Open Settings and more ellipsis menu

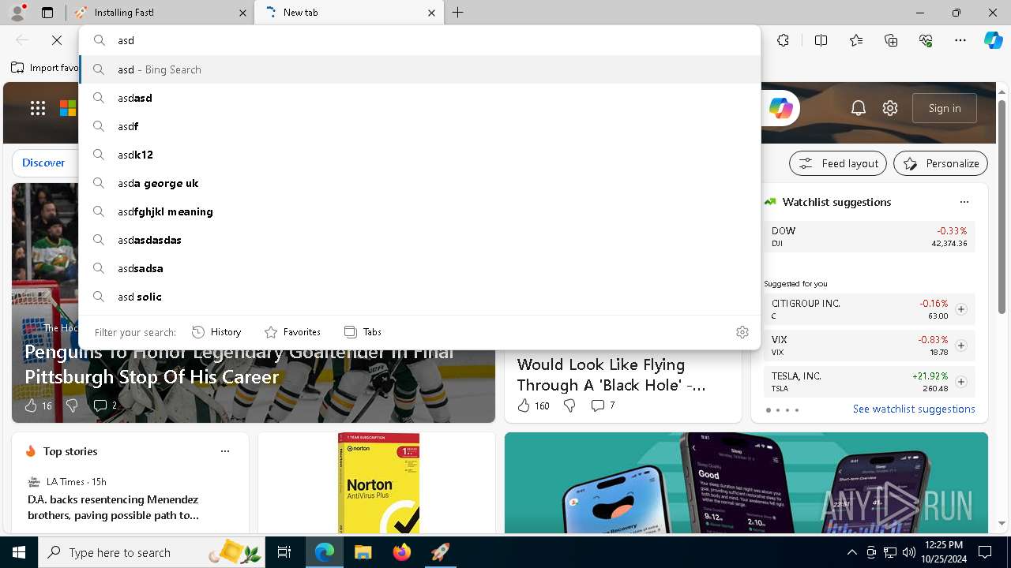[960, 40]
